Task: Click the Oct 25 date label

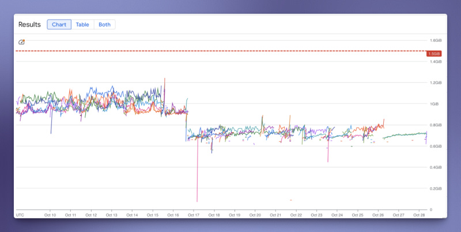Action: [357, 215]
